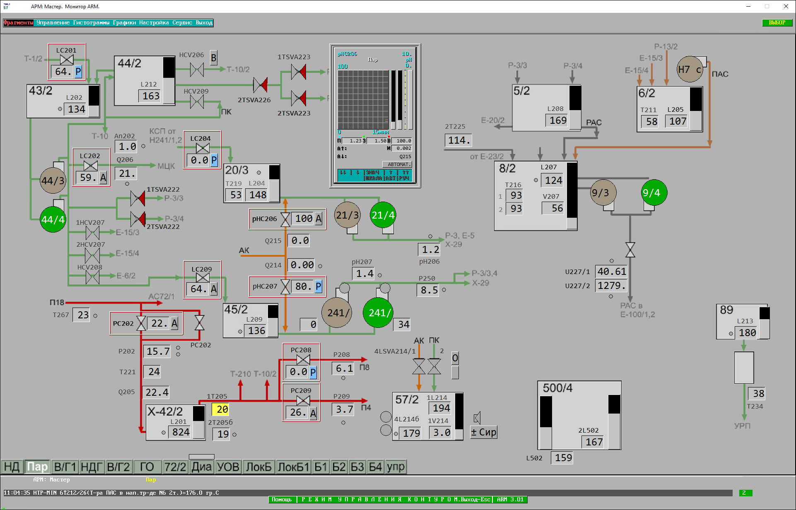Toggle LC201 mode indicator P
Screen dimensions: 796x510
coord(78,72)
